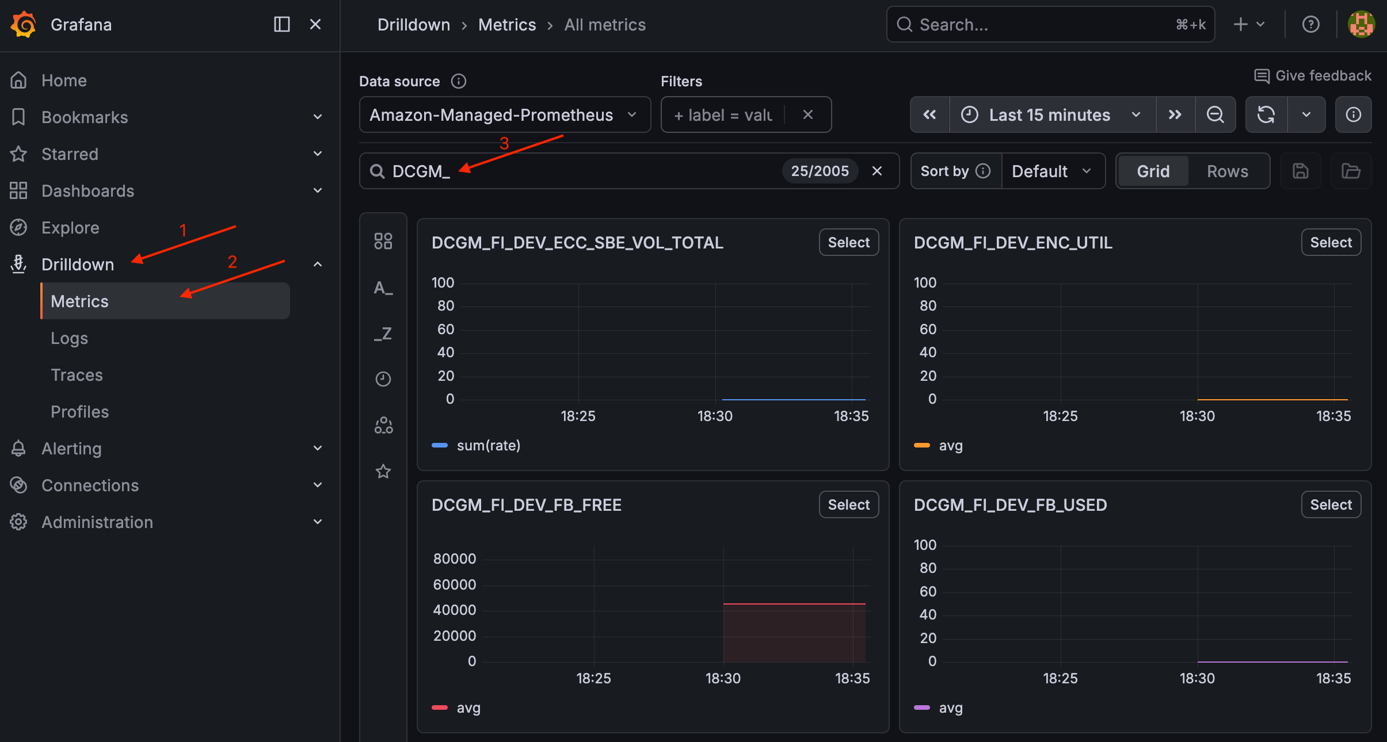This screenshot has height=742, width=1387.
Task: Select the DCGM_FI_DEV_ECC_SBE_VOL_TOTAL metric
Action: pyautogui.click(x=849, y=242)
